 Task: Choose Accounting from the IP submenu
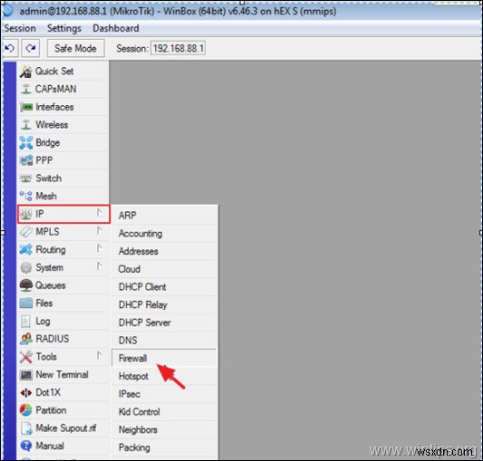click(164, 234)
